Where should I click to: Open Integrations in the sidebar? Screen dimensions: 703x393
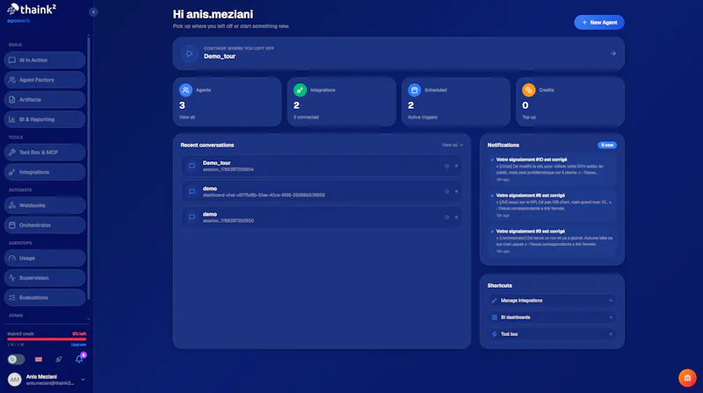tap(45, 172)
